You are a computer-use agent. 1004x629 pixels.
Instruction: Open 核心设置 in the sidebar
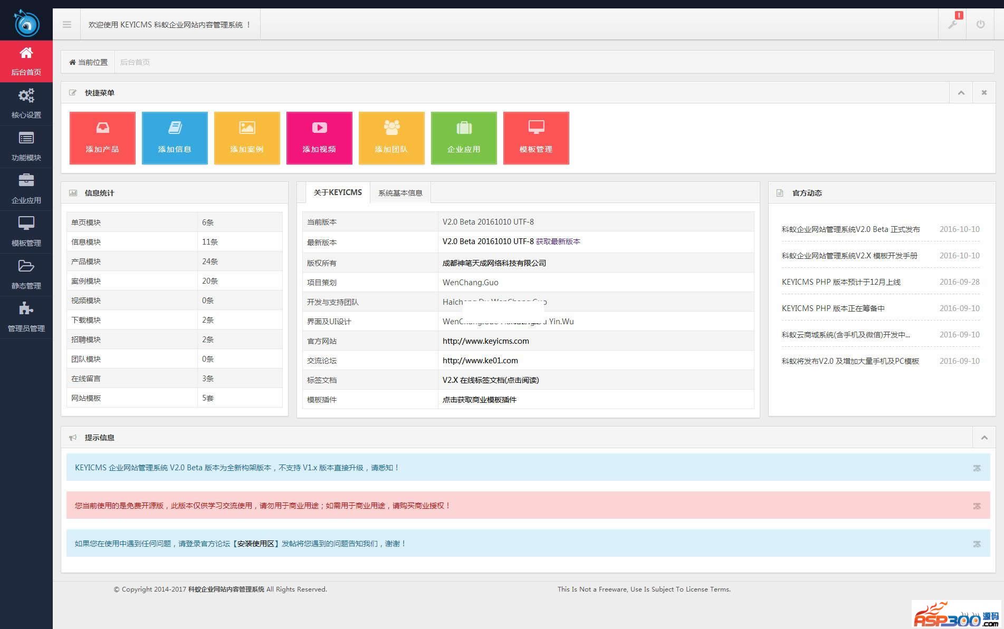click(x=26, y=103)
